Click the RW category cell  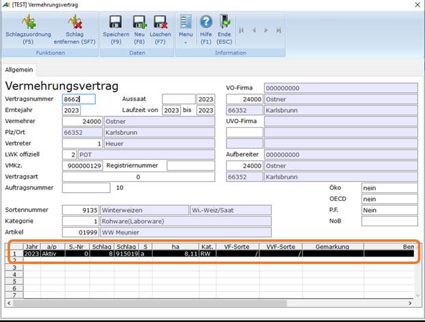click(207, 254)
